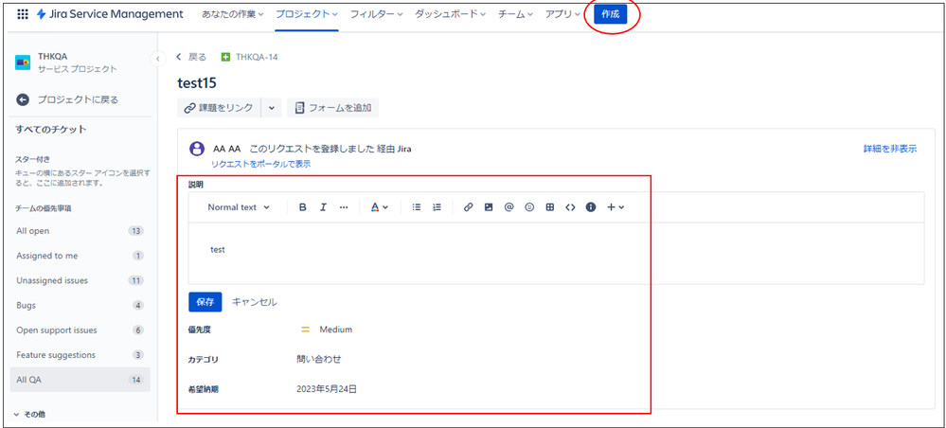
Task: Open more formatting options (three dots)
Action: pos(344,207)
